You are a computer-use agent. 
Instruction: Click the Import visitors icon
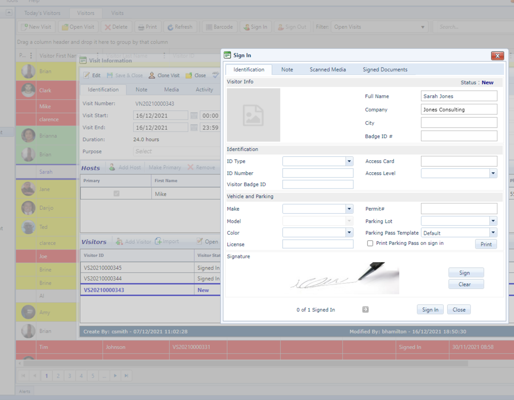click(158, 241)
